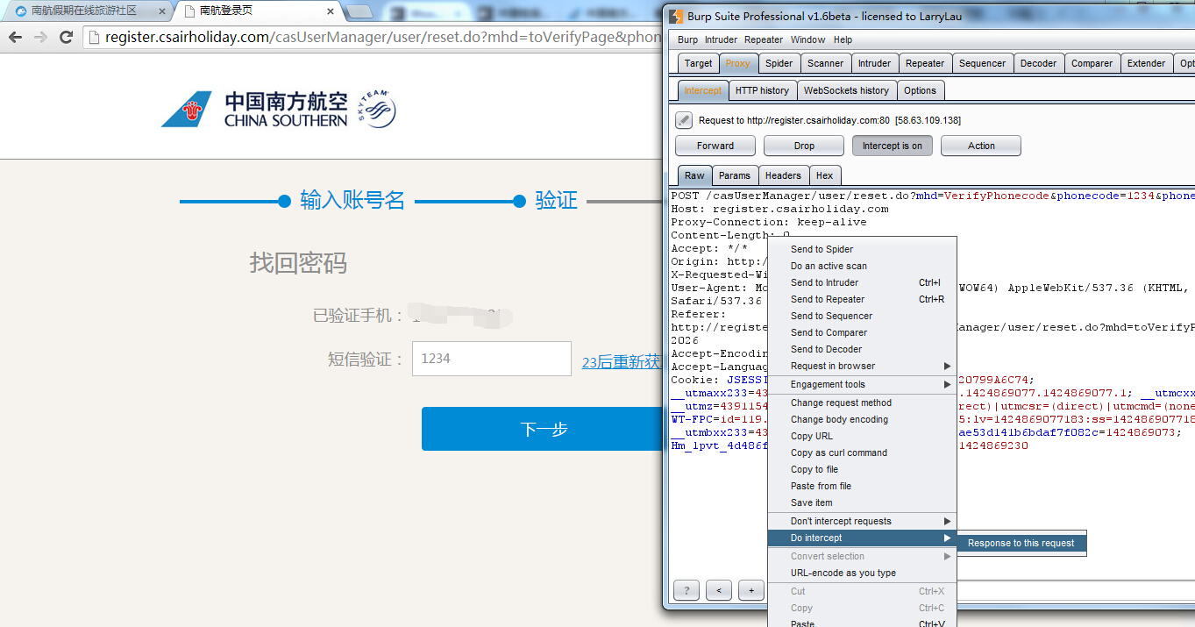Switch to the Headers view tab
This screenshot has height=627, width=1195.
[x=783, y=175]
